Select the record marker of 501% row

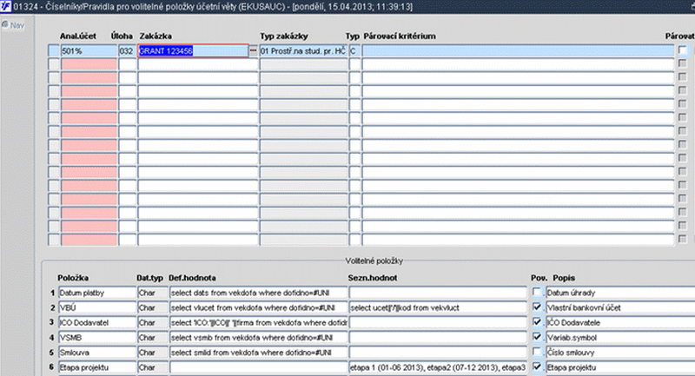click(x=54, y=51)
